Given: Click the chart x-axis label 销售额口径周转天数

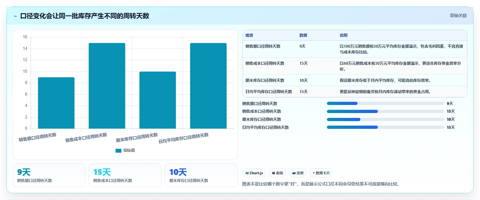Looking at the screenshot, I should [37, 137].
